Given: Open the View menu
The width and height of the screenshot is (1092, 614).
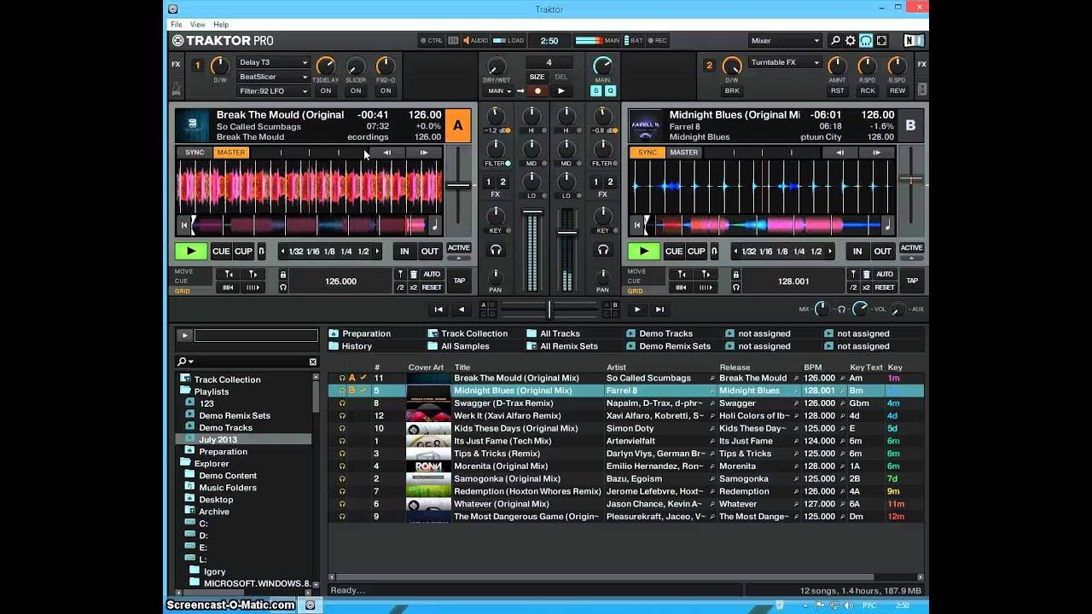Looking at the screenshot, I should [197, 25].
